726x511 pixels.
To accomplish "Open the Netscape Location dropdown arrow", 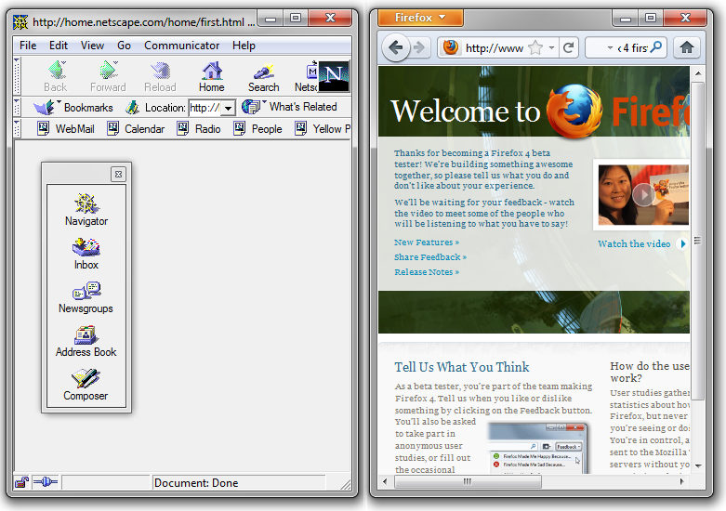I will (228, 108).
